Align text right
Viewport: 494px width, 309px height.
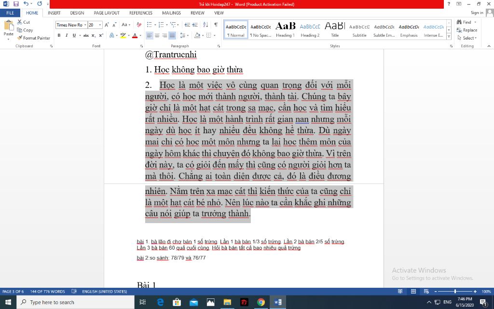(165, 35)
